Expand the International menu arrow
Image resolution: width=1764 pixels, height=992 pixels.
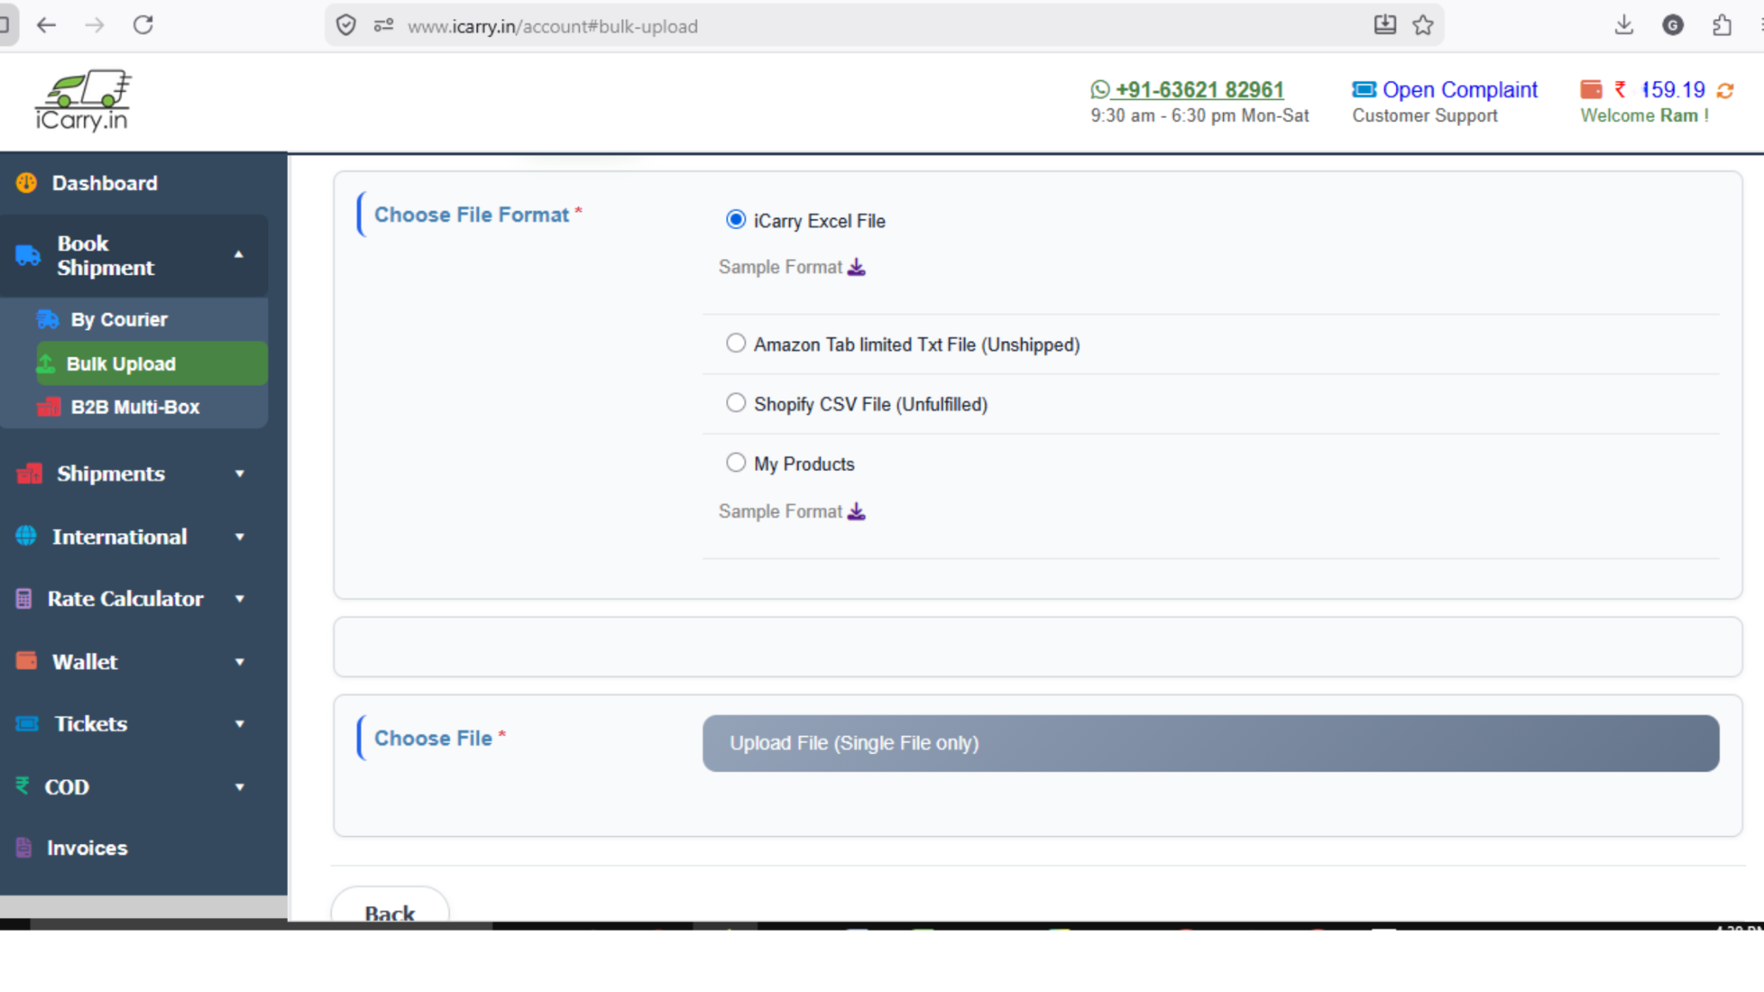point(239,536)
